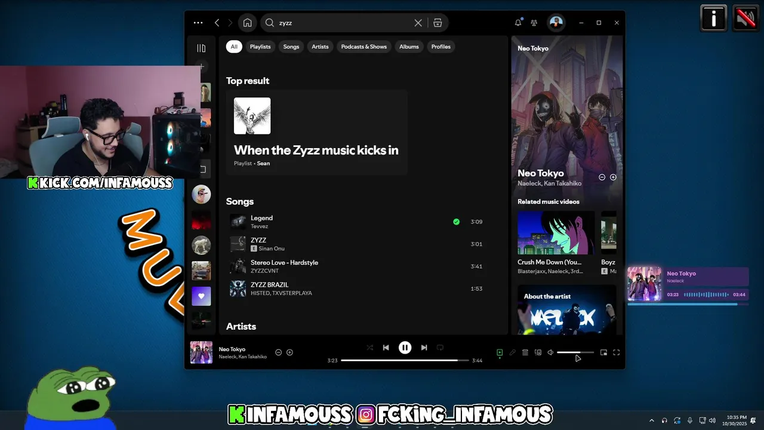The image size is (764, 430).
Task: Click the info overlay icon at top right
Action: pyautogui.click(x=713, y=19)
